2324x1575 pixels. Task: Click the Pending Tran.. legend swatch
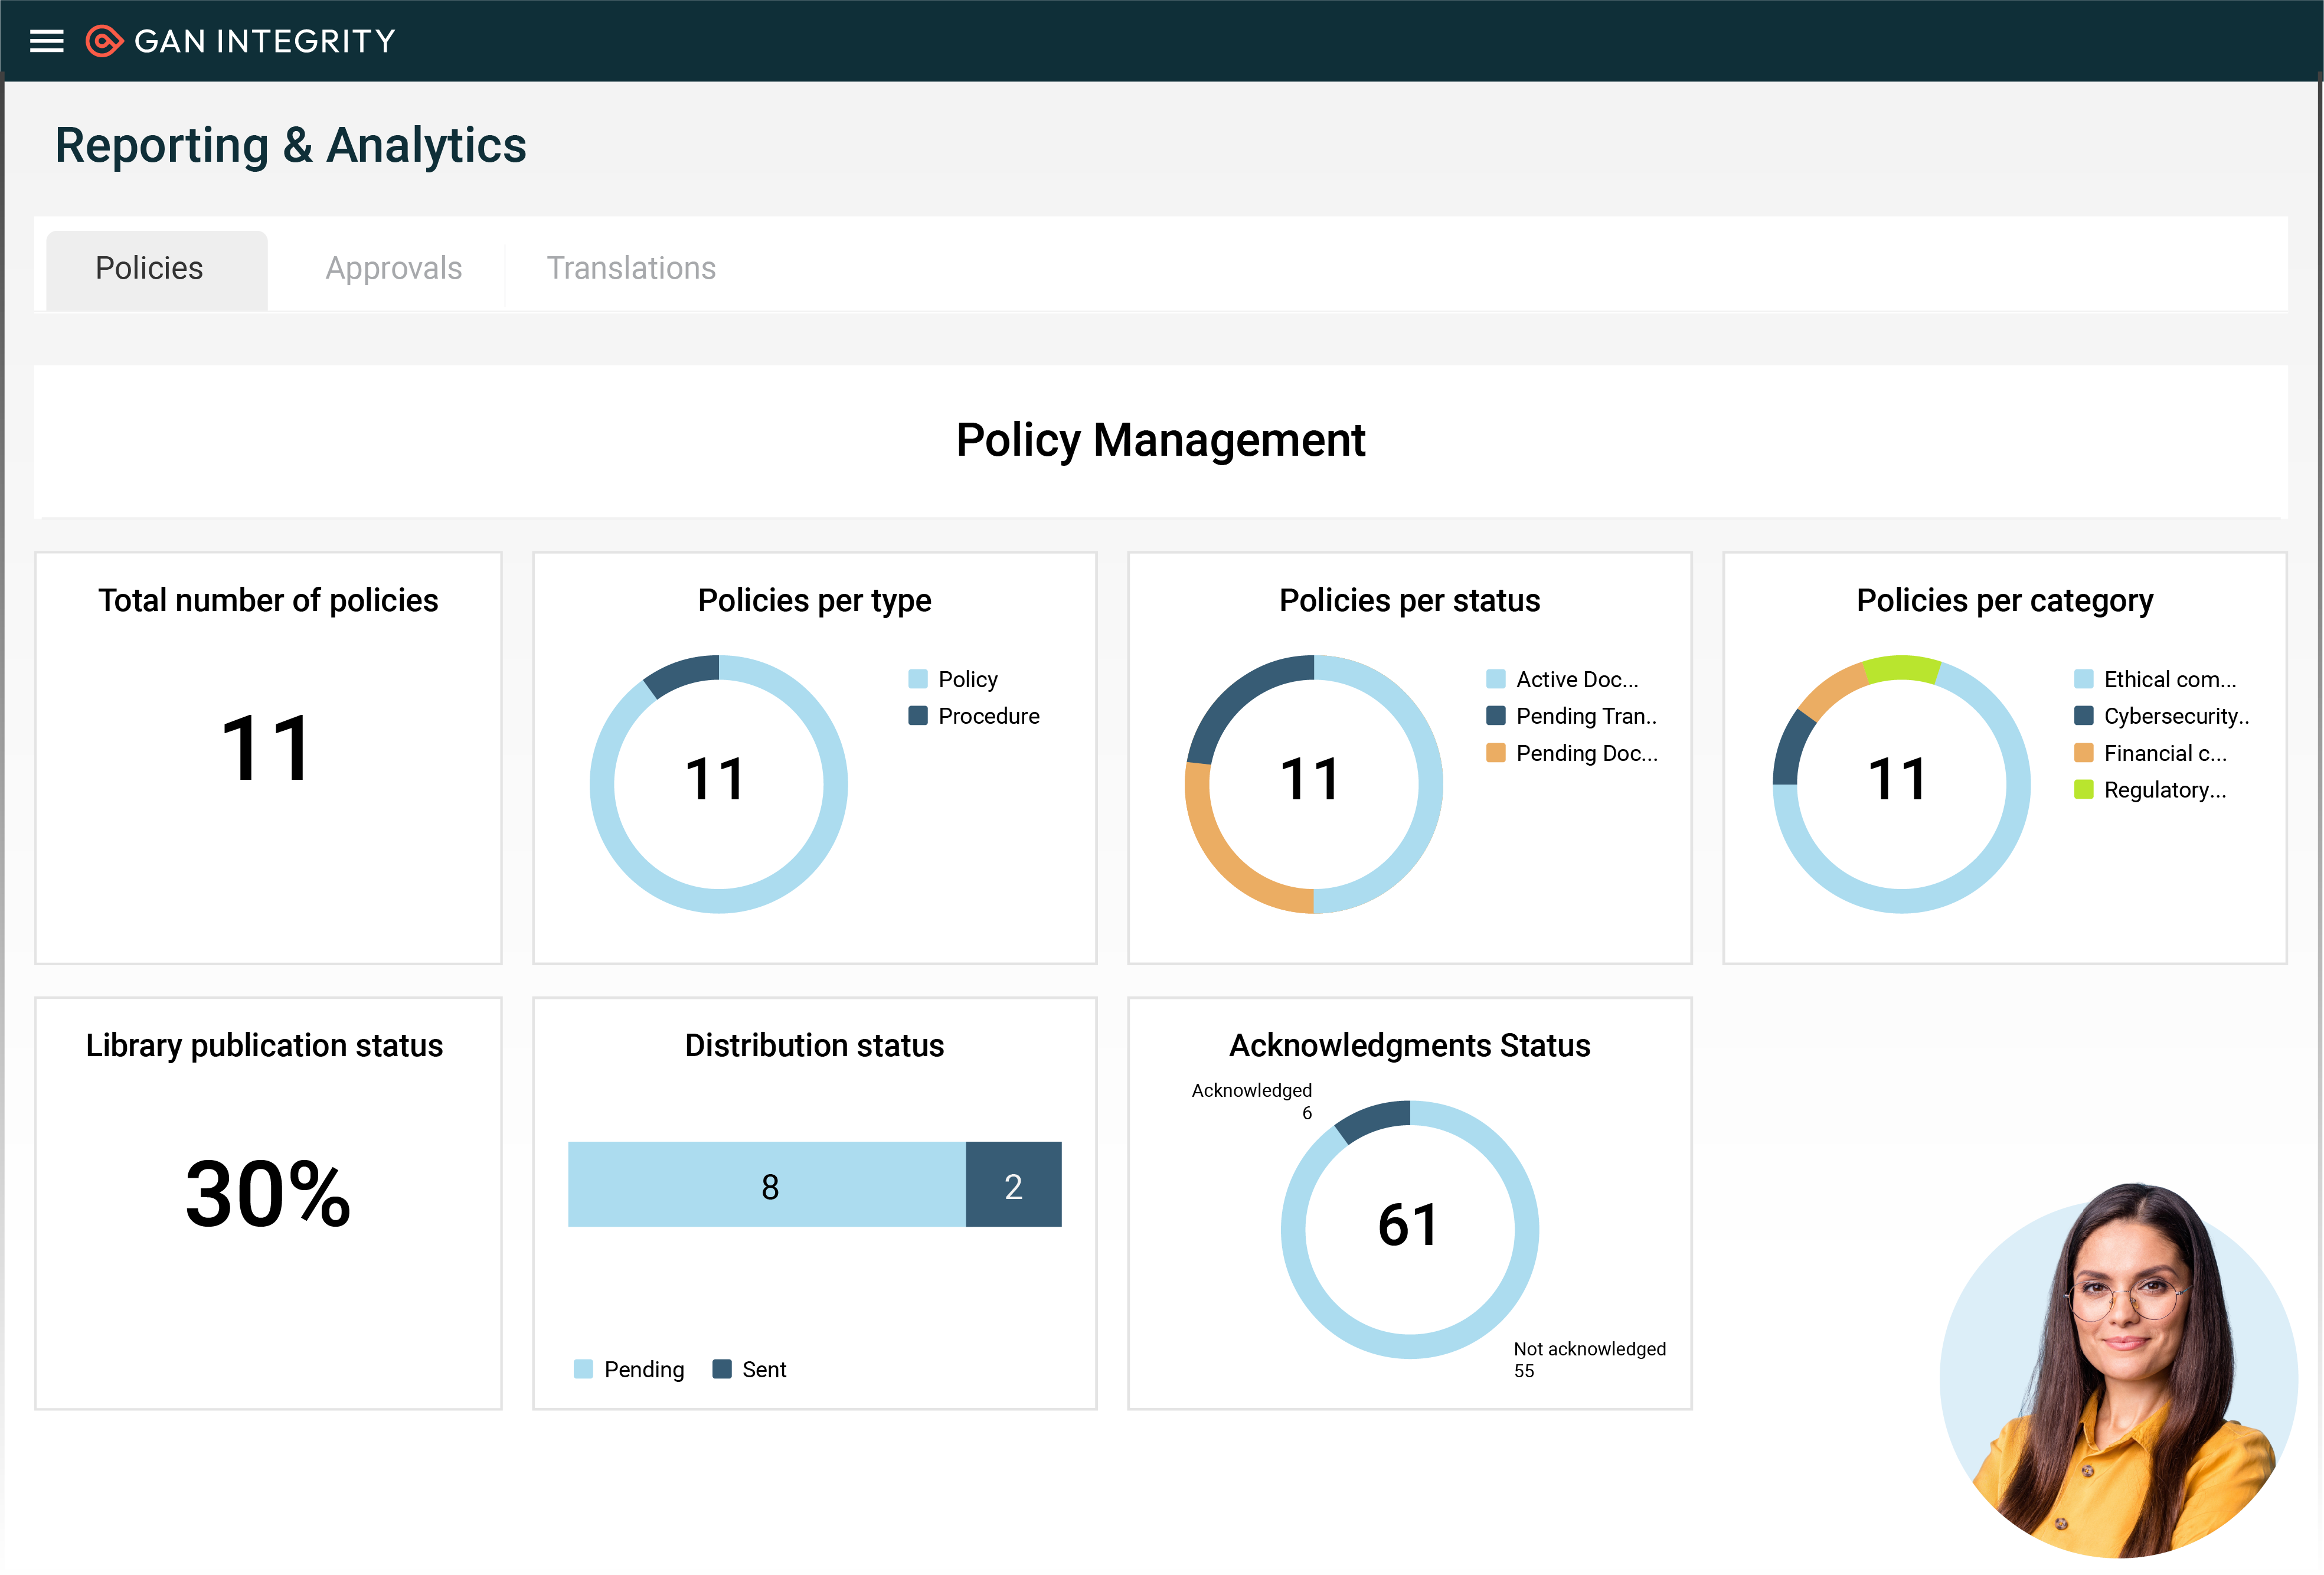click(1495, 716)
